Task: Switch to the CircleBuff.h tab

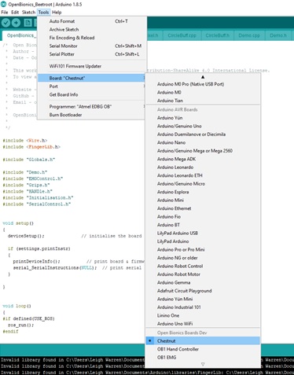Action: 217,35
